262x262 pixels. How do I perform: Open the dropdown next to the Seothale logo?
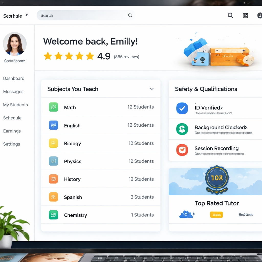[27, 15]
